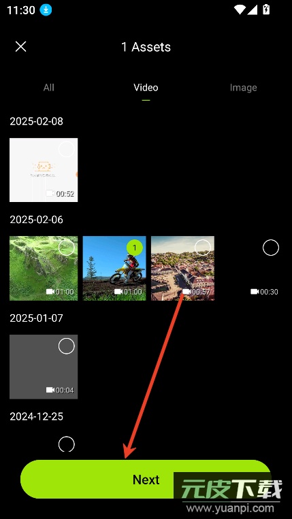Open the white 00:52 video thumbnail
The height and width of the screenshot is (519, 292).
44,170
